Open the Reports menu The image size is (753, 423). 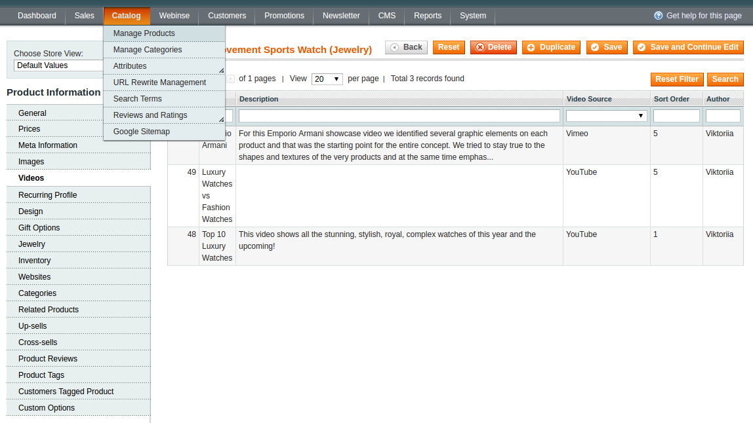pyautogui.click(x=428, y=16)
